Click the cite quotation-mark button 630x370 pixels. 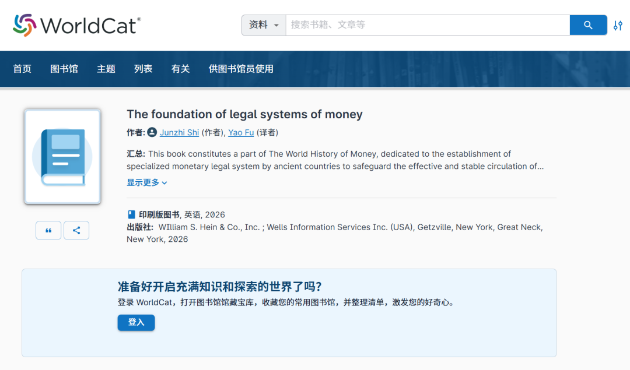pyautogui.click(x=48, y=230)
